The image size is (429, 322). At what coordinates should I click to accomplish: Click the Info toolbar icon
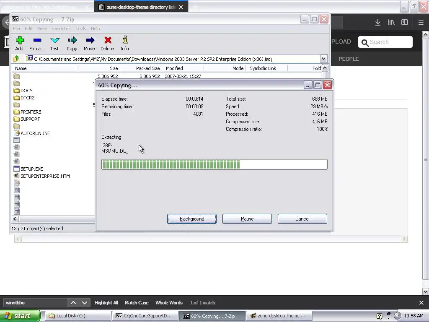pos(125,40)
